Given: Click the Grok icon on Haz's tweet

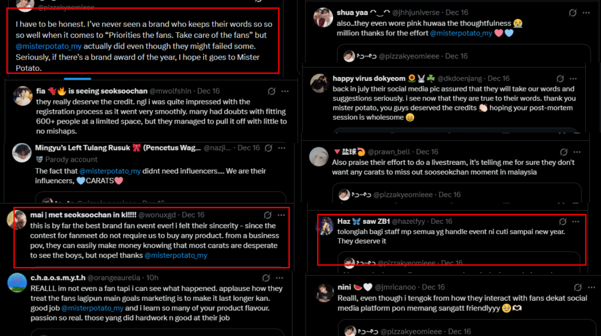Looking at the screenshot, I should coord(563,222).
